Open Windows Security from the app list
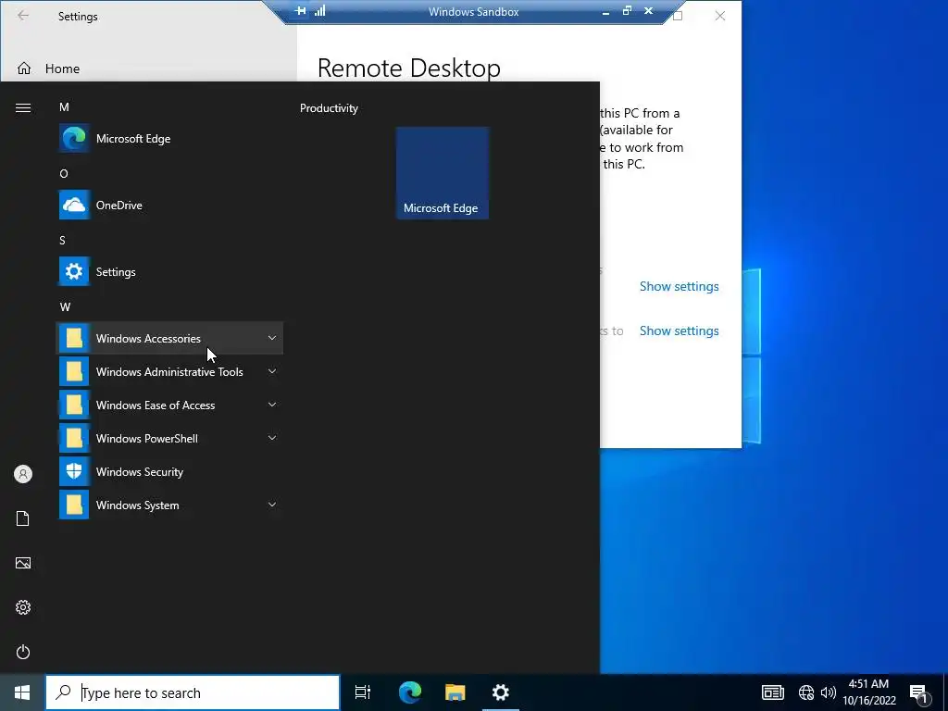Viewport: 948px width, 711px height. pyautogui.click(x=169, y=471)
